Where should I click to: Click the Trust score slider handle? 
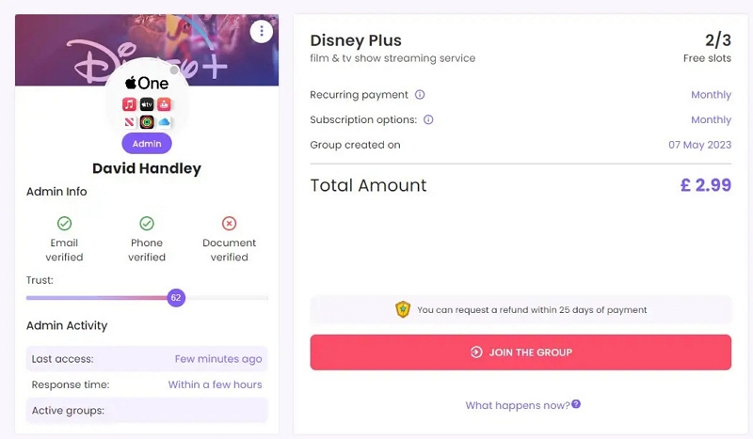tap(176, 298)
